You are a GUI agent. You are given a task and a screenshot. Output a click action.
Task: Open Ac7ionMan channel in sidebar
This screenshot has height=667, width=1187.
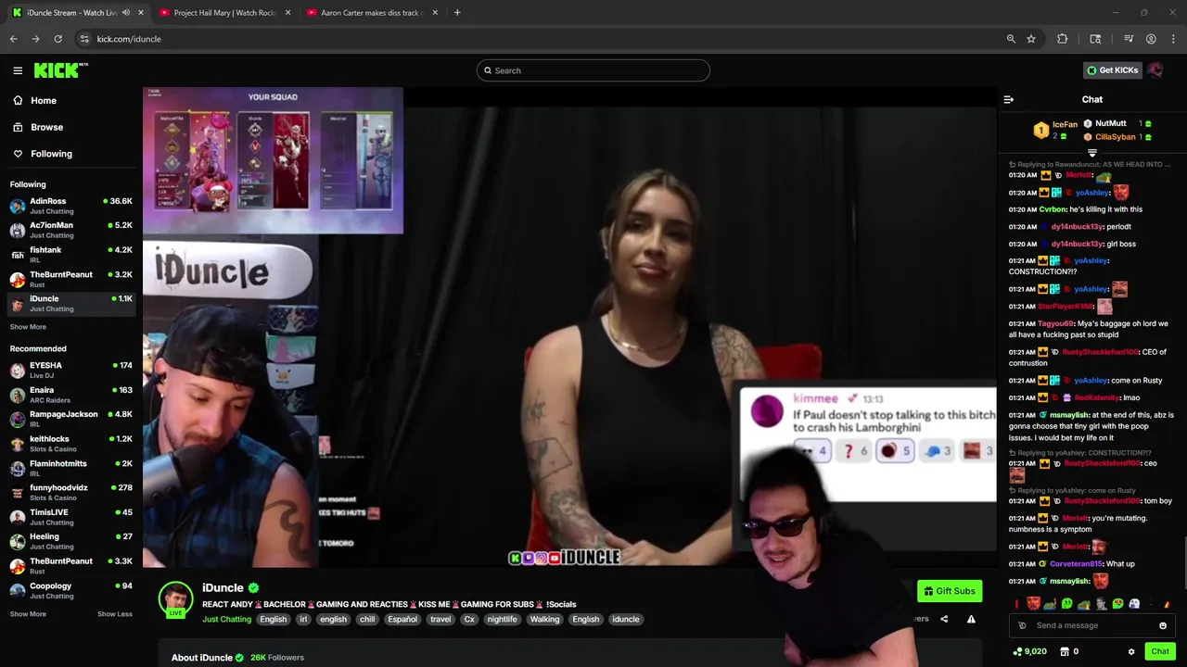tap(71, 230)
